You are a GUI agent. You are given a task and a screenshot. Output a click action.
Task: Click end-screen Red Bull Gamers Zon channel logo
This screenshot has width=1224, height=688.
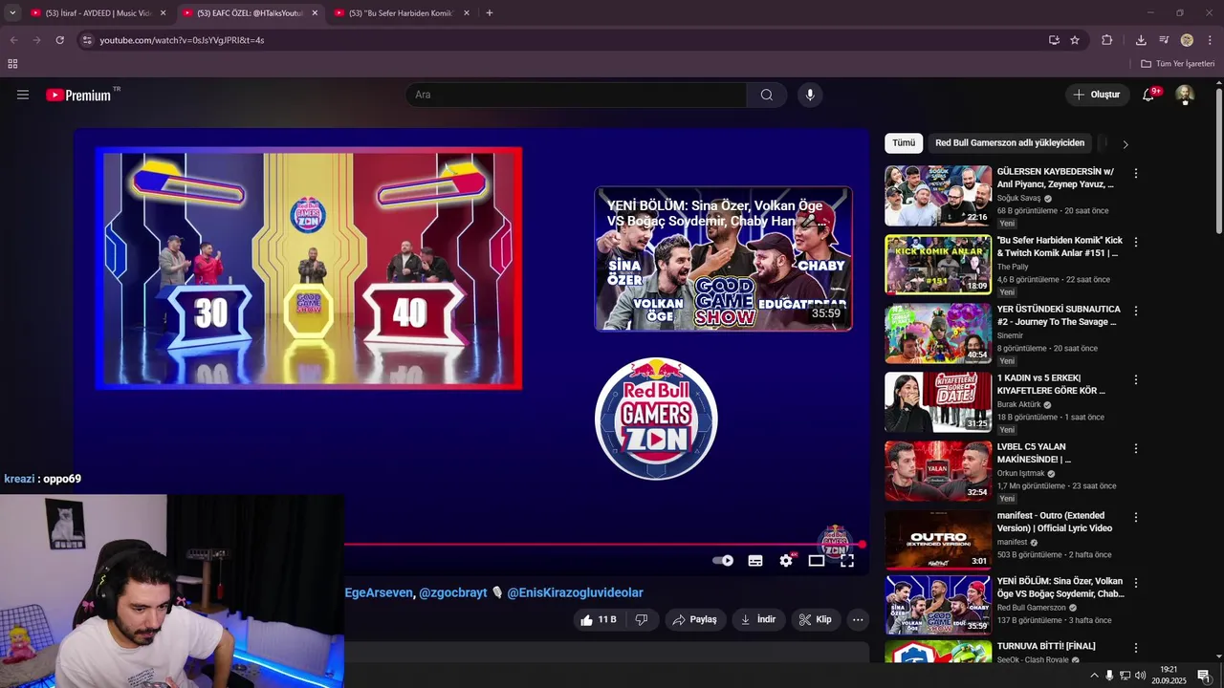[656, 419]
